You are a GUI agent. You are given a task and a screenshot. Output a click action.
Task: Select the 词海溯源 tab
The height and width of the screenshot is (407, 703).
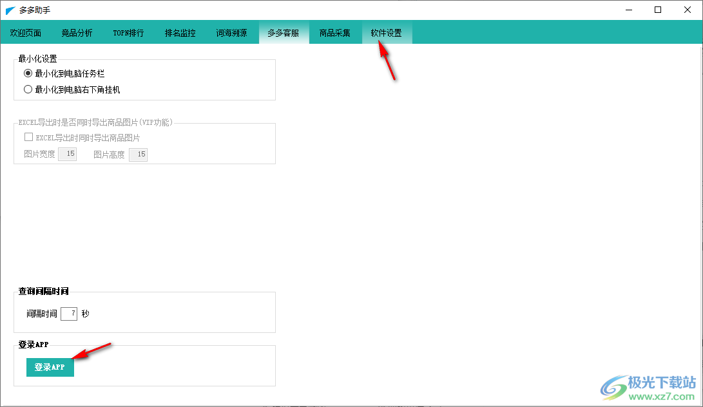tap(231, 33)
